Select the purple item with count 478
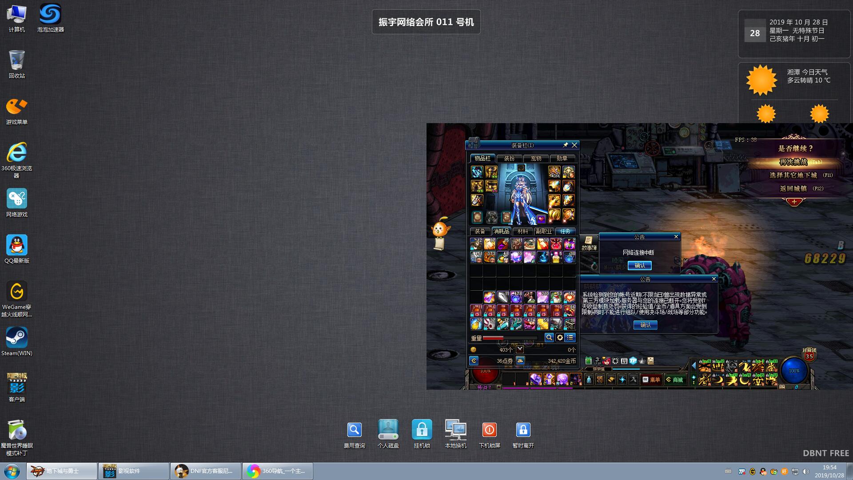The image size is (853, 480). [516, 297]
